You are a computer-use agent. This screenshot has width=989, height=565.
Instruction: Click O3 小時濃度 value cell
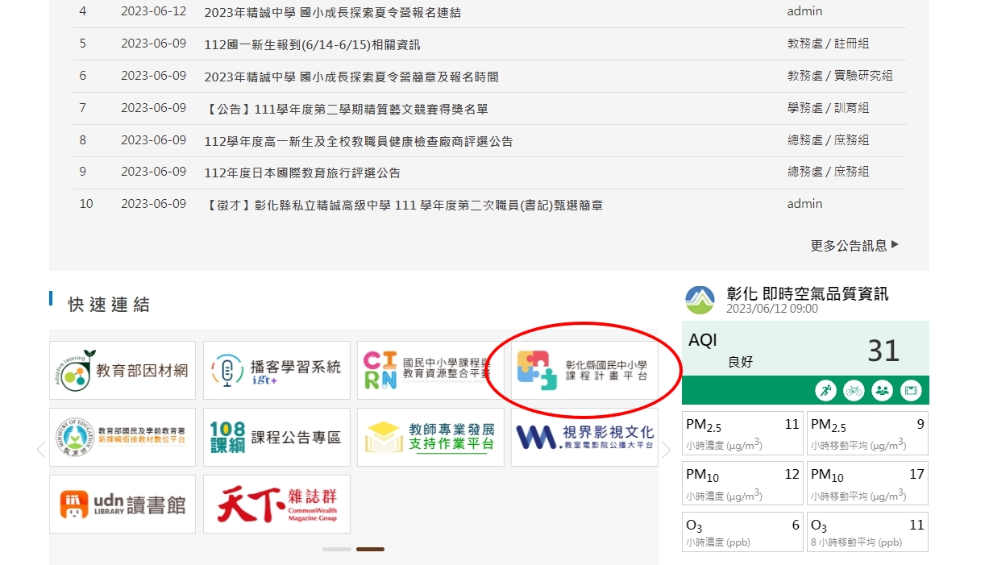pyautogui.click(x=742, y=532)
